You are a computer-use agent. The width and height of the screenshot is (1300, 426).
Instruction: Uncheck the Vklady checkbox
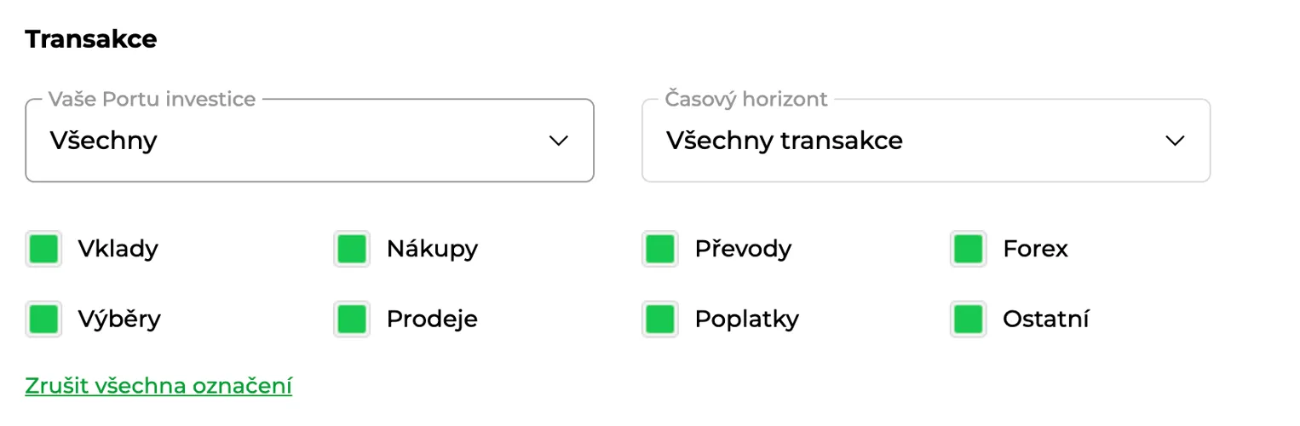(x=43, y=249)
